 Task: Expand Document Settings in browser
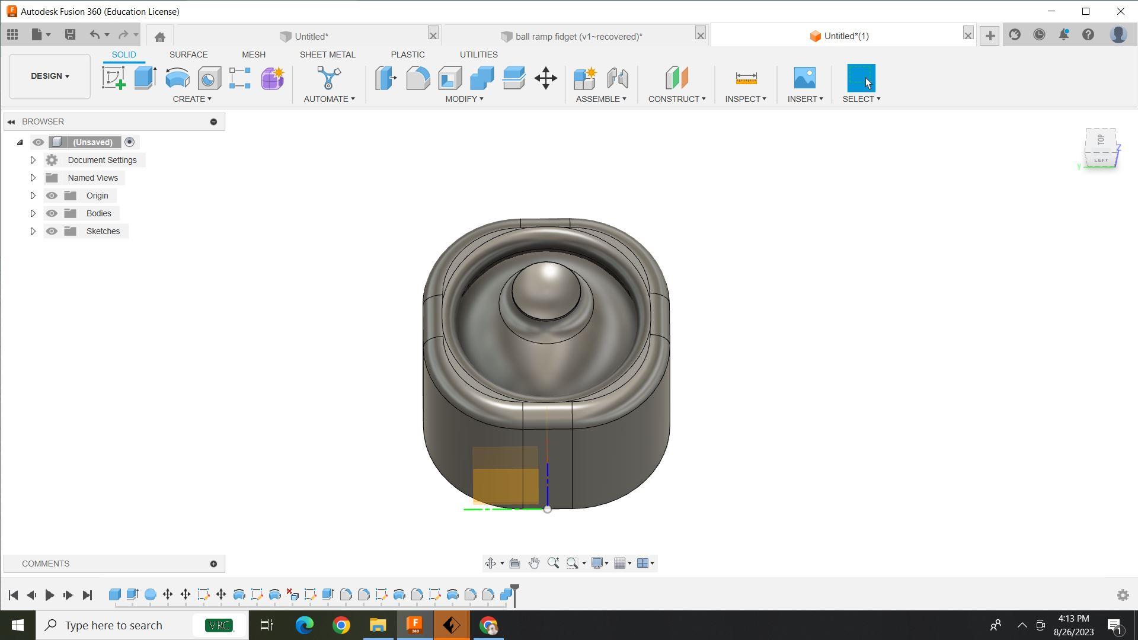tap(33, 160)
